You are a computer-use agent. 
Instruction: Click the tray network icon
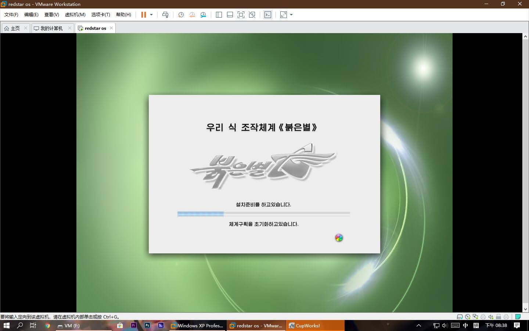[x=436, y=325]
